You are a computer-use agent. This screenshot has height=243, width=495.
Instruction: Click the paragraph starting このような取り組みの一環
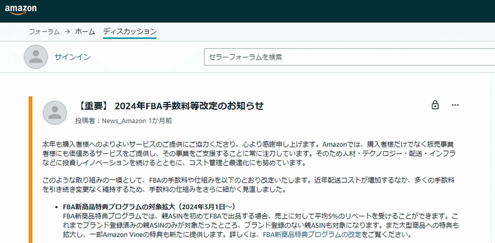tap(248, 185)
